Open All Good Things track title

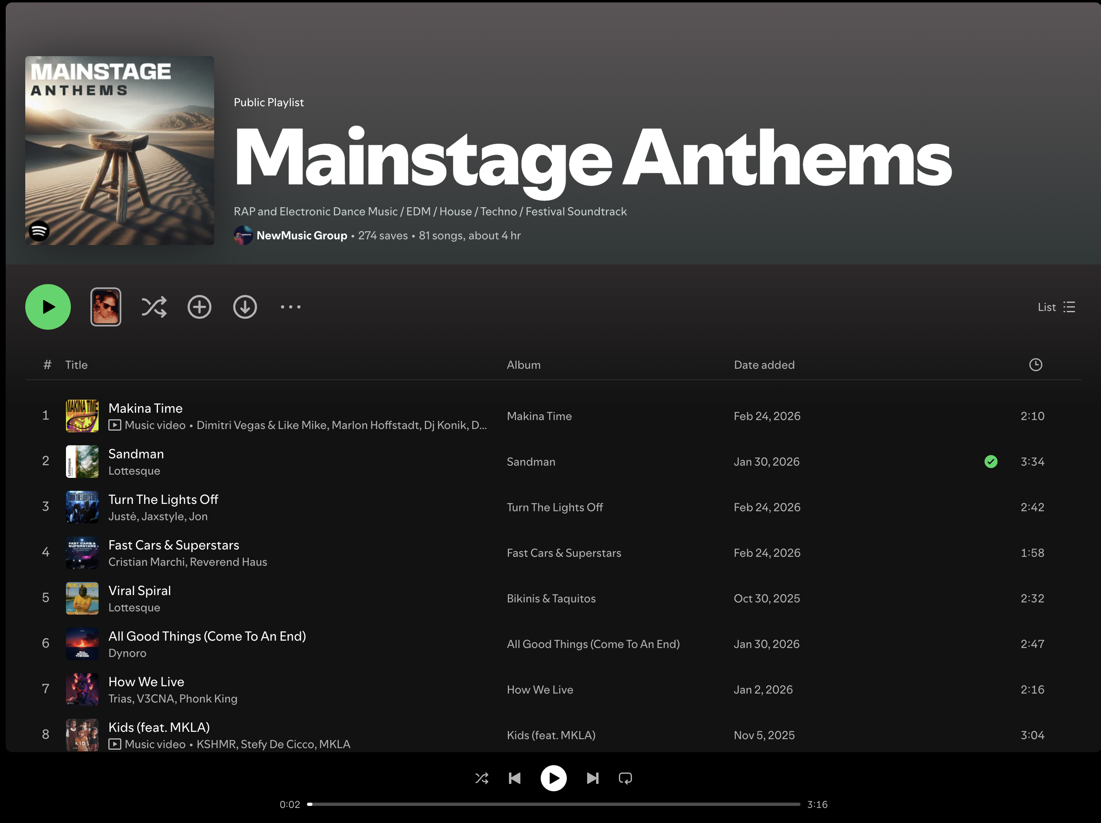click(207, 636)
